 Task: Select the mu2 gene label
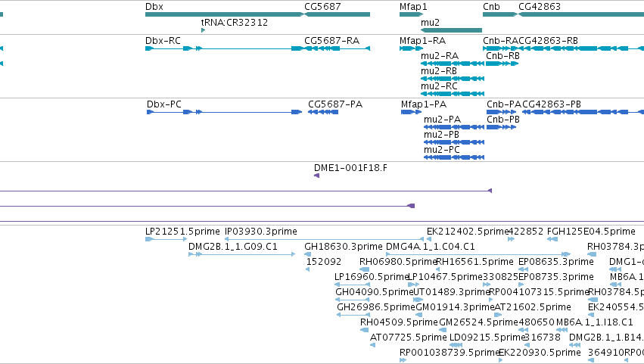(430, 22)
